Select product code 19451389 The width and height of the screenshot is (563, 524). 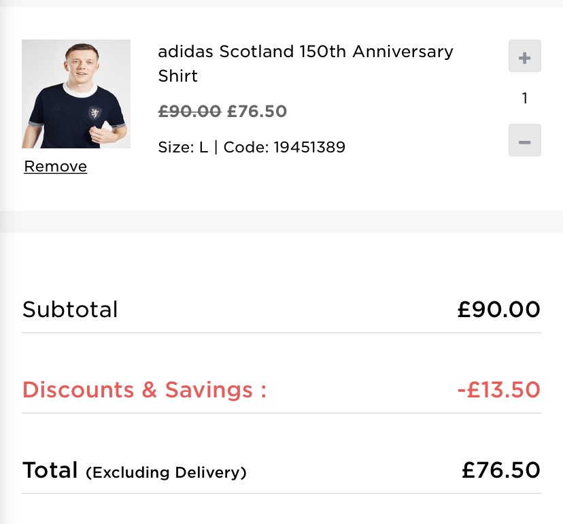(x=309, y=147)
